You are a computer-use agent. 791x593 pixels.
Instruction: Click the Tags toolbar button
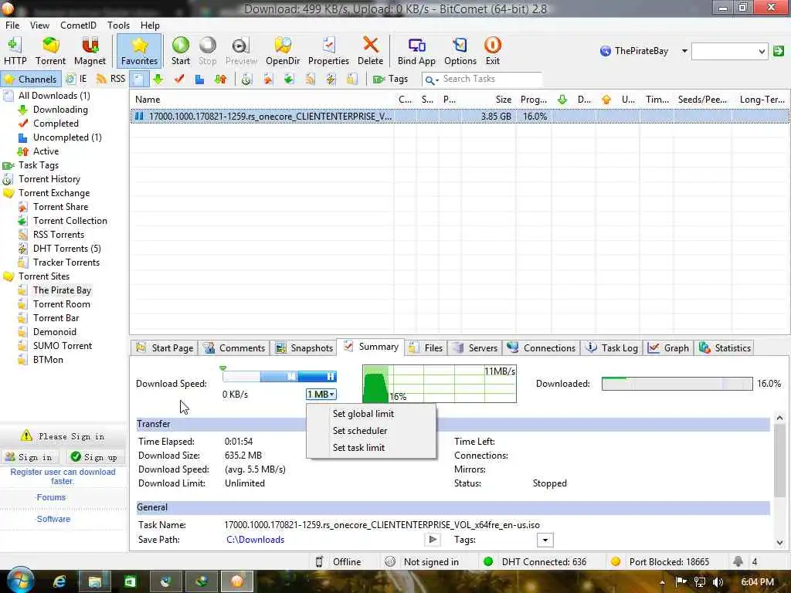pos(390,80)
